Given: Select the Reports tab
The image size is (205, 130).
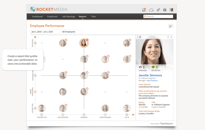Looking at the screenshot, I should click(83, 17).
